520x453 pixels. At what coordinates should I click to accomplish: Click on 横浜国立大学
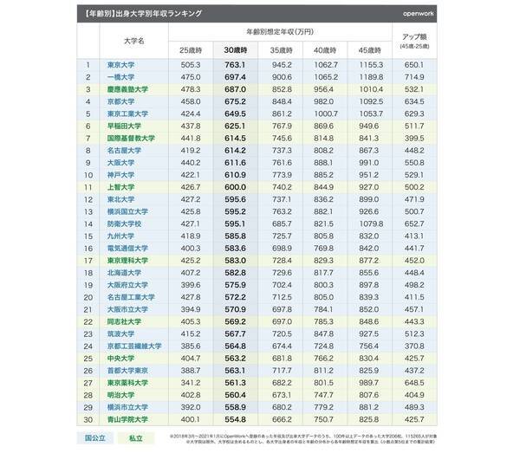tap(127, 211)
